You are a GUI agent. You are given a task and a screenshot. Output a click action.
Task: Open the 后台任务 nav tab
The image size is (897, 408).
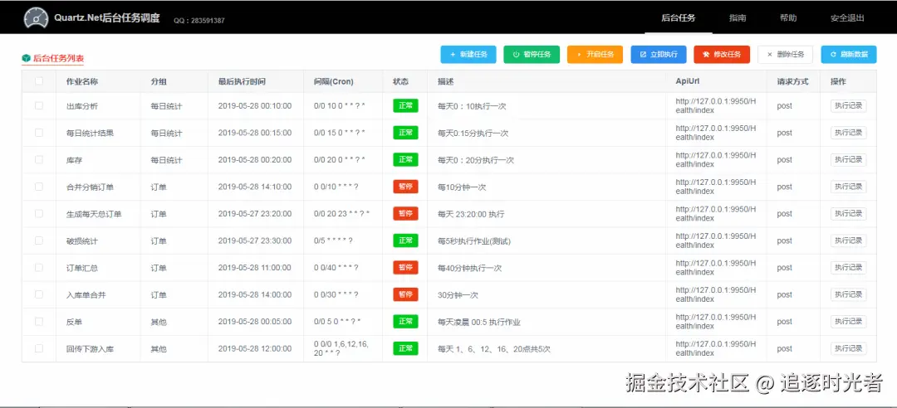click(678, 17)
